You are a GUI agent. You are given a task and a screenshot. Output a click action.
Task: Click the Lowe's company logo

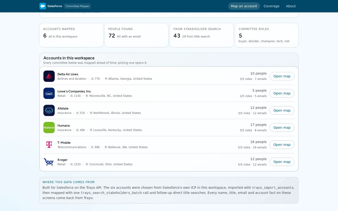pyautogui.click(x=49, y=93)
